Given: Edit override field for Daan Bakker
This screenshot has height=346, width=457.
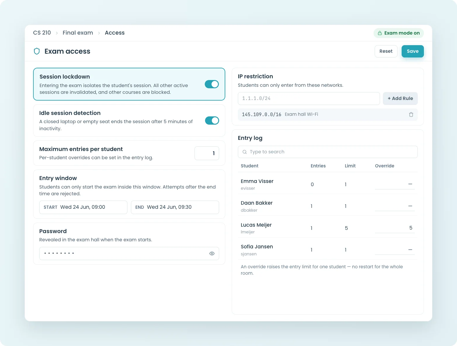Looking at the screenshot, I should coord(395,206).
